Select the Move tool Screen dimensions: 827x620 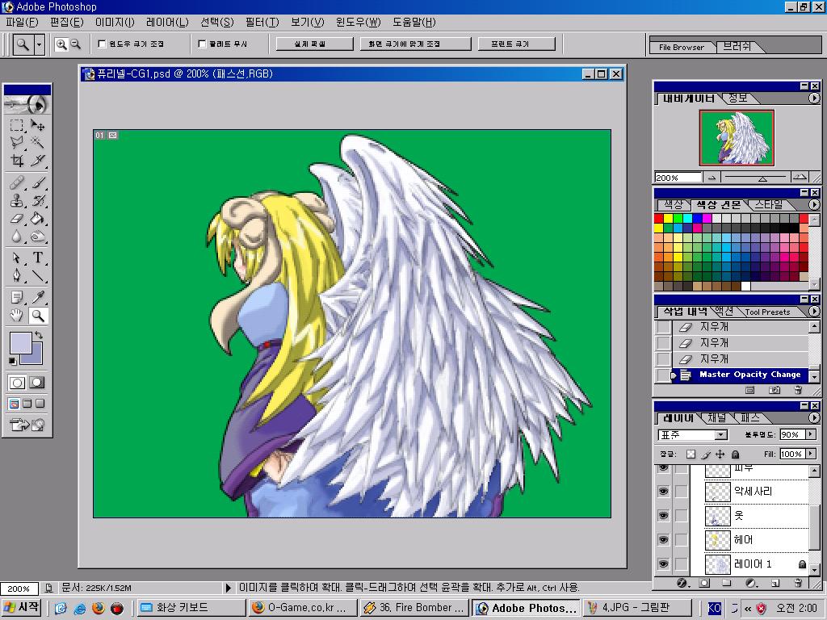(37, 125)
